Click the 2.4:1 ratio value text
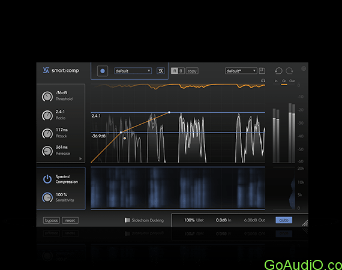The image size is (342, 270). click(60, 112)
